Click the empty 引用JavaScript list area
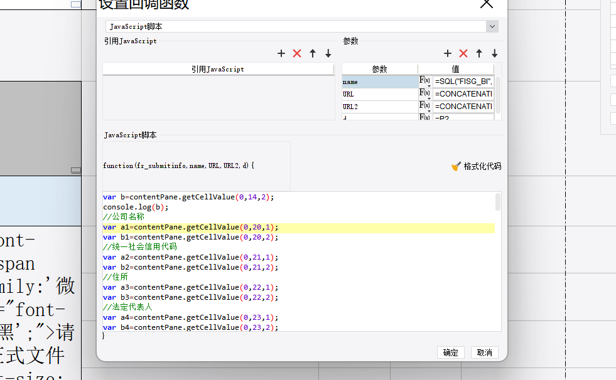The height and width of the screenshot is (380, 616). (219, 98)
